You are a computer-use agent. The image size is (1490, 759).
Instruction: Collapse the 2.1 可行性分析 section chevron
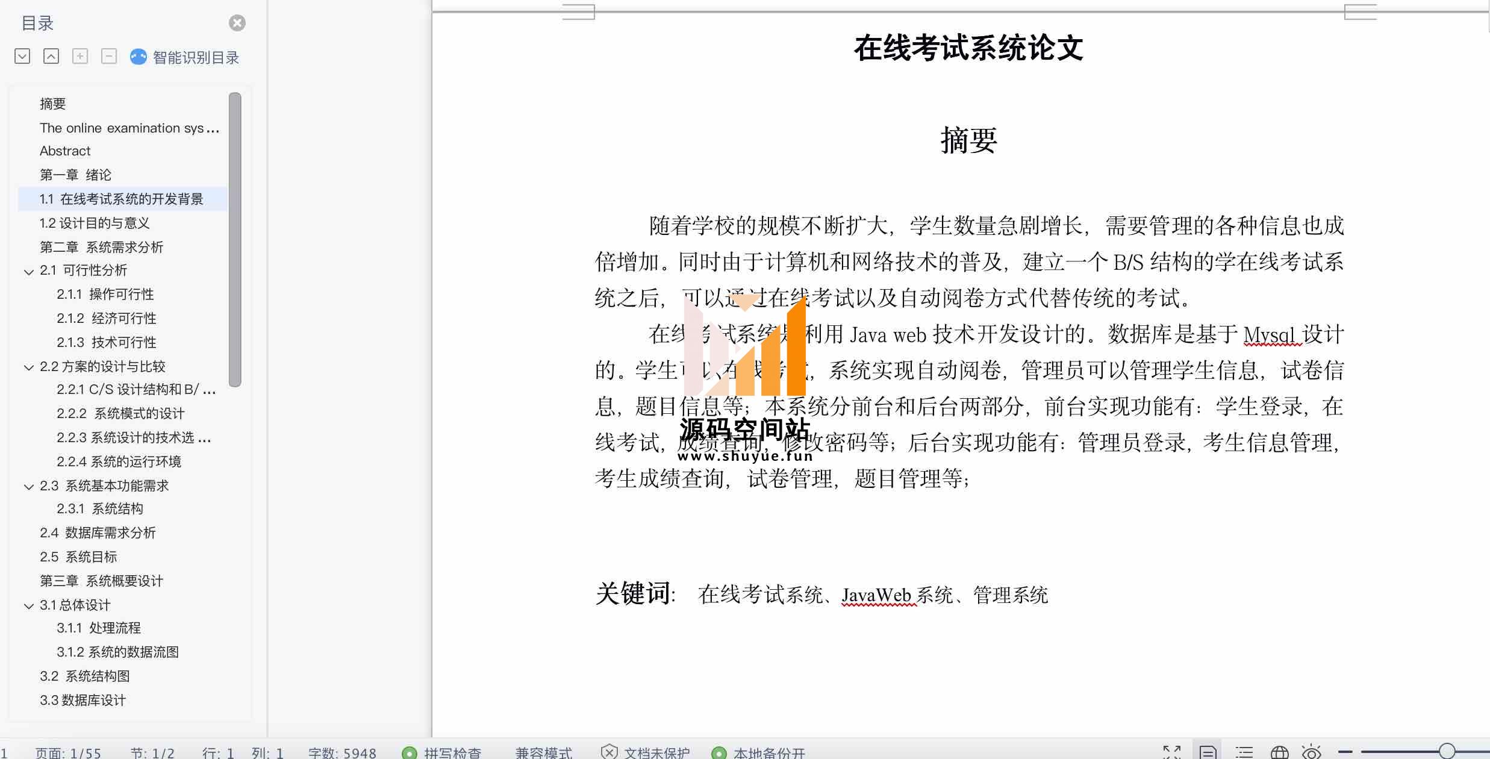[28, 272]
